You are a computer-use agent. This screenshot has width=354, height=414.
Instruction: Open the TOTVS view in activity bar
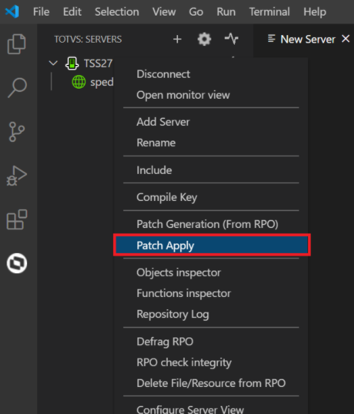(17, 263)
